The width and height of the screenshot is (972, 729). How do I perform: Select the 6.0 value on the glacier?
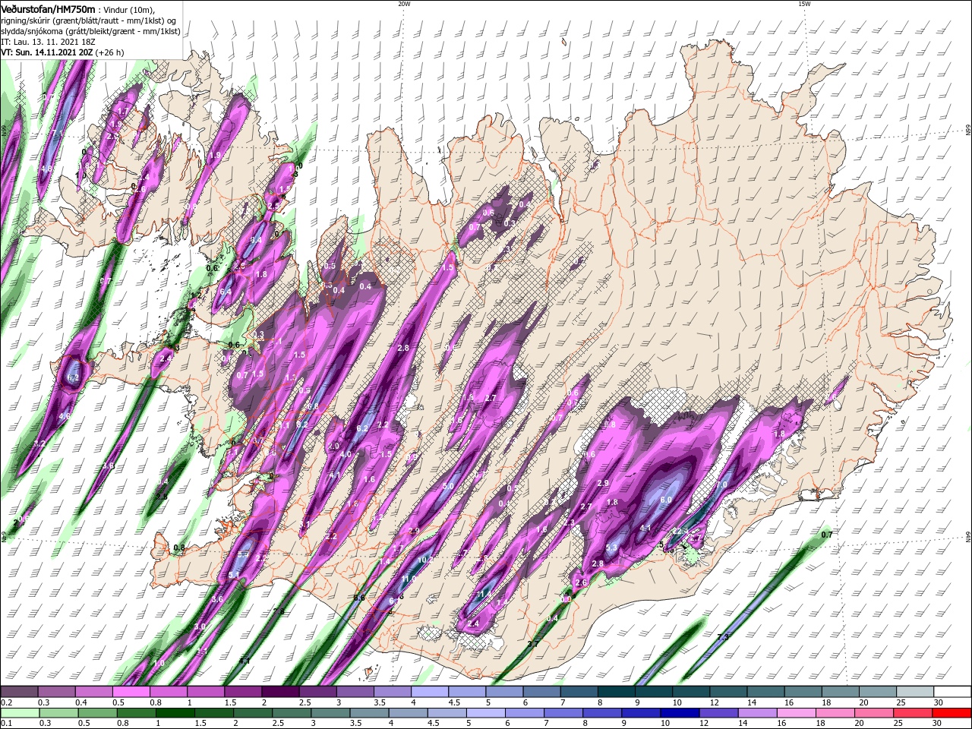tap(666, 500)
